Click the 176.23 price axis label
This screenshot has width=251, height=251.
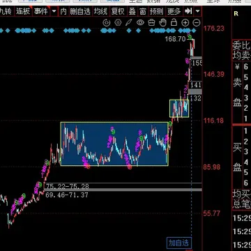point(214,29)
